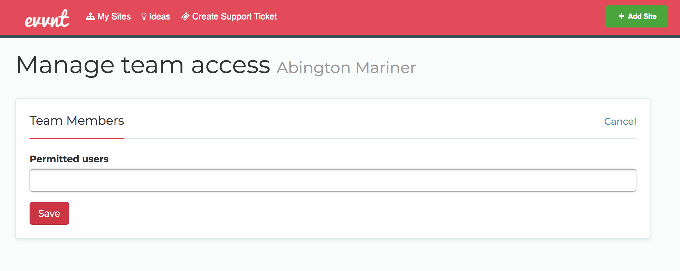The image size is (680, 271).
Task: Select the Manage team access heading
Action: point(143,65)
